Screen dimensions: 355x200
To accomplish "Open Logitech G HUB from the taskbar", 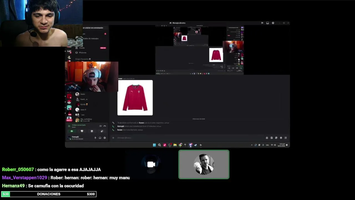I will click(x=201, y=145).
